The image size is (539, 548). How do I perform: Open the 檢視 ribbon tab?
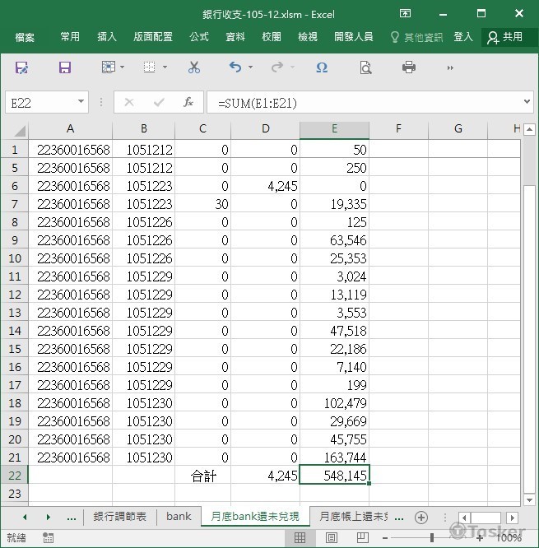point(308,37)
